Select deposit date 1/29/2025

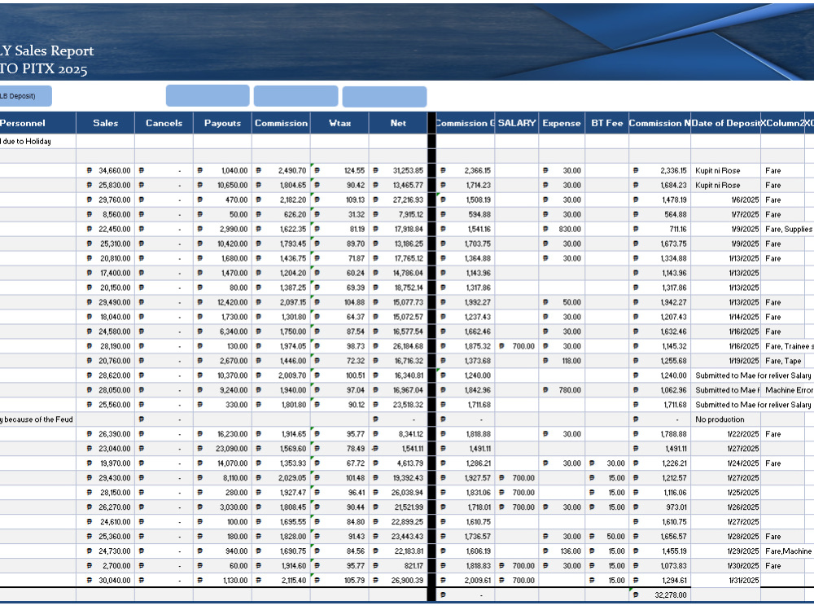[x=726, y=551]
